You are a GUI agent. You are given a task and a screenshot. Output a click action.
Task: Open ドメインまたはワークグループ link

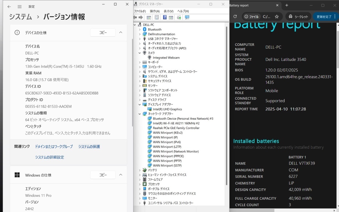click(x=54, y=147)
